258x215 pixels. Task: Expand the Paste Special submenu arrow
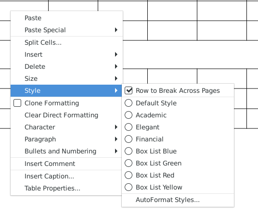(116, 30)
